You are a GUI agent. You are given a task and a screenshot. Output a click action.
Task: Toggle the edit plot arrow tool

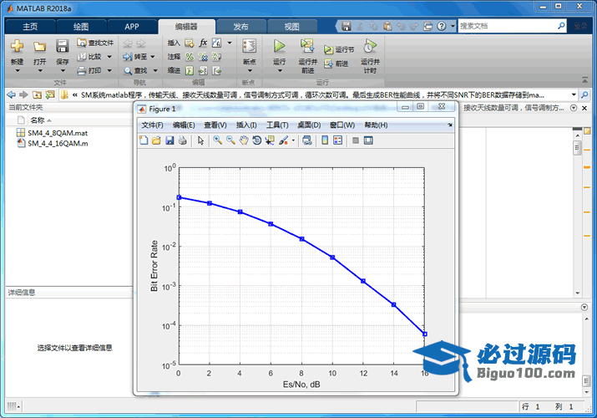coord(200,140)
